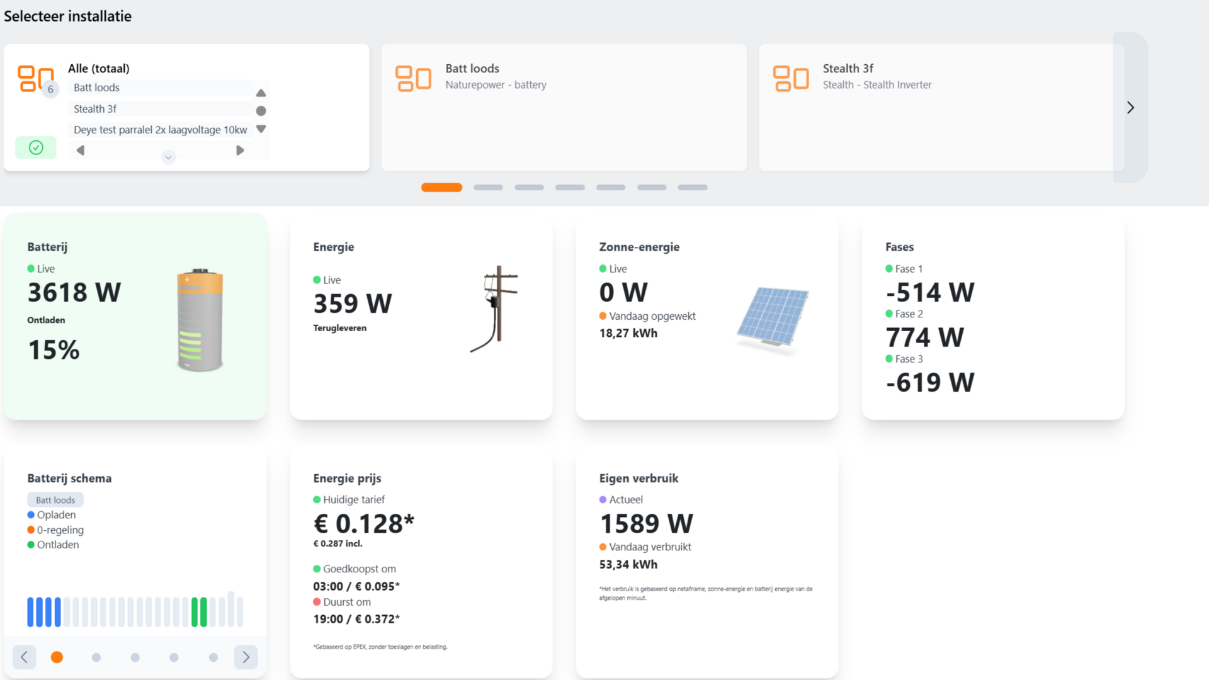The image size is (1209, 680).
Task: Click the battery image in Batterij card
Action: pos(200,320)
